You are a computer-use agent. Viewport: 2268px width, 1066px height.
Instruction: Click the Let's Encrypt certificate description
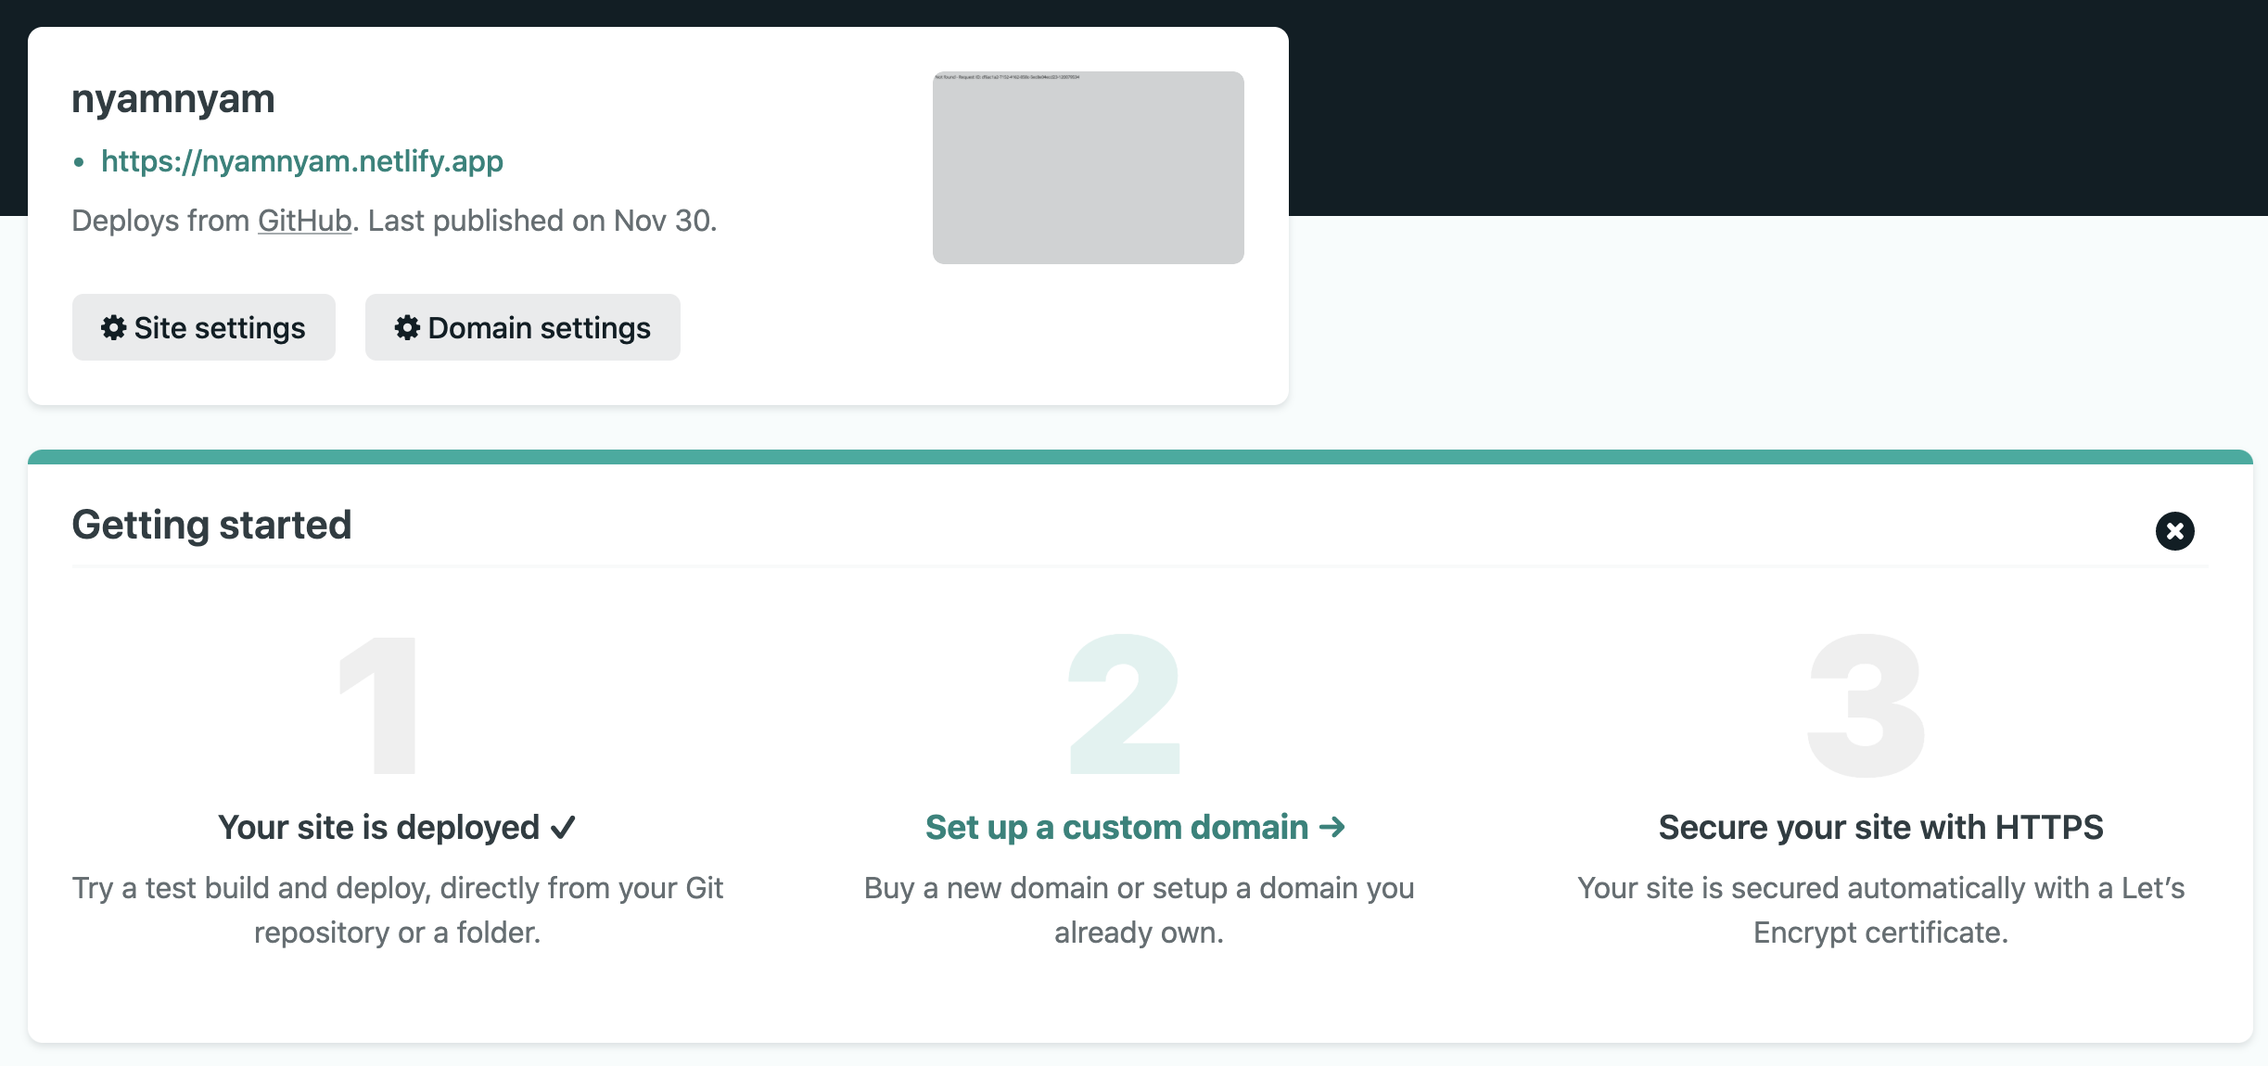click(1880, 909)
